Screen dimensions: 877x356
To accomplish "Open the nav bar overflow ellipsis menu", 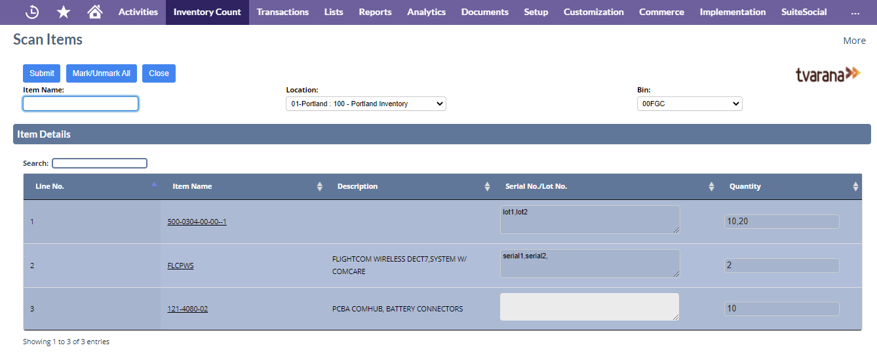I will 855,12.
